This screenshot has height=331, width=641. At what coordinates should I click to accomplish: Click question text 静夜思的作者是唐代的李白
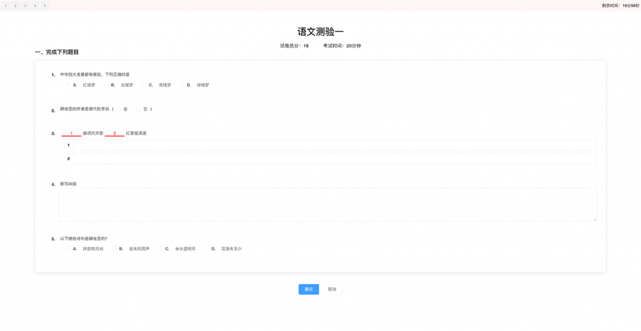click(85, 109)
